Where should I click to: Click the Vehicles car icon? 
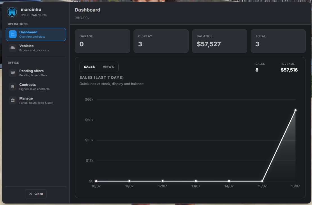[13, 48]
